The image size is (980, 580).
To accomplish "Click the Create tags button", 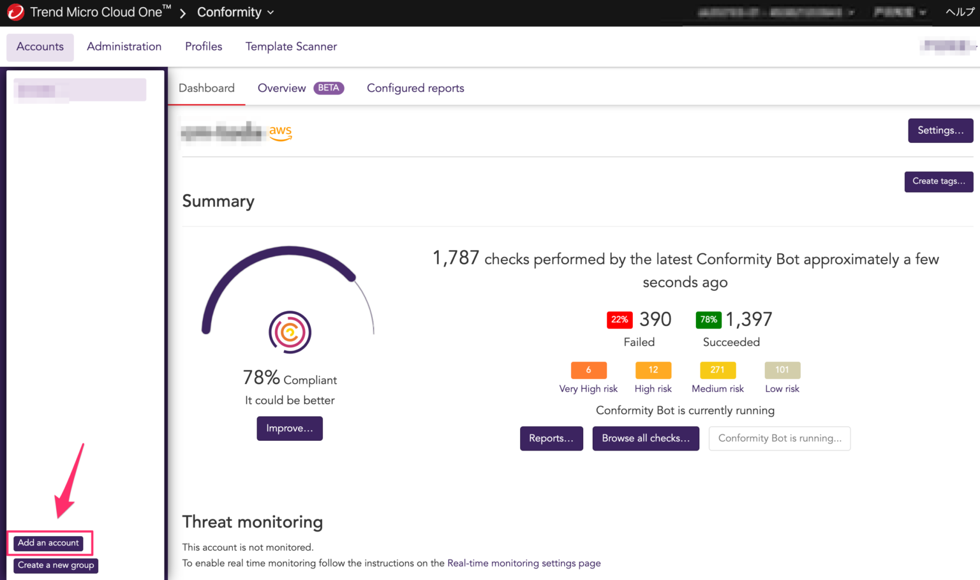I will [x=939, y=182].
